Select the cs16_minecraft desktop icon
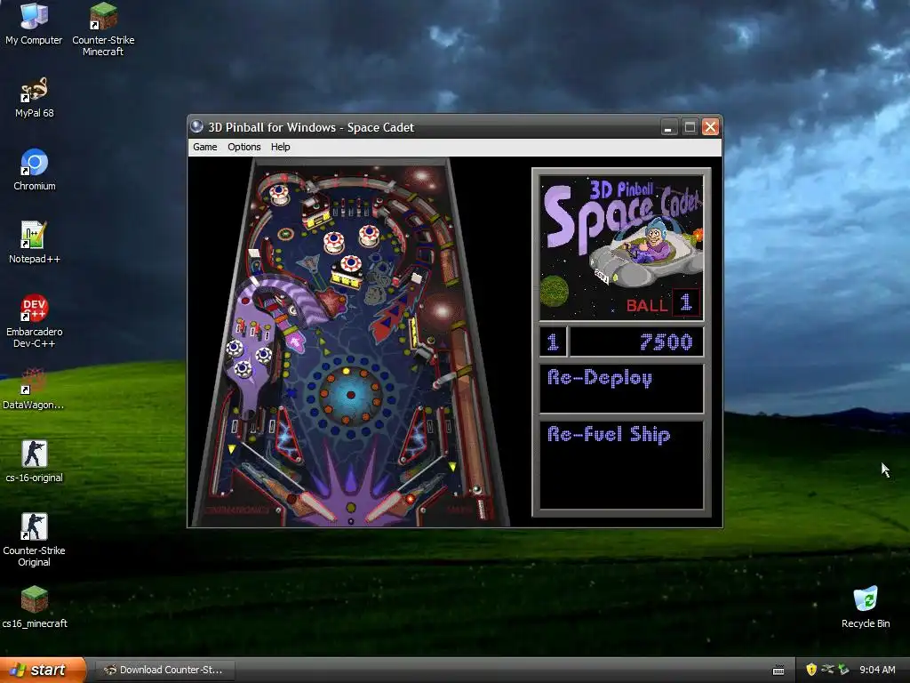Image resolution: width=910 pixels, height=683 pixels. click(35, 607)
